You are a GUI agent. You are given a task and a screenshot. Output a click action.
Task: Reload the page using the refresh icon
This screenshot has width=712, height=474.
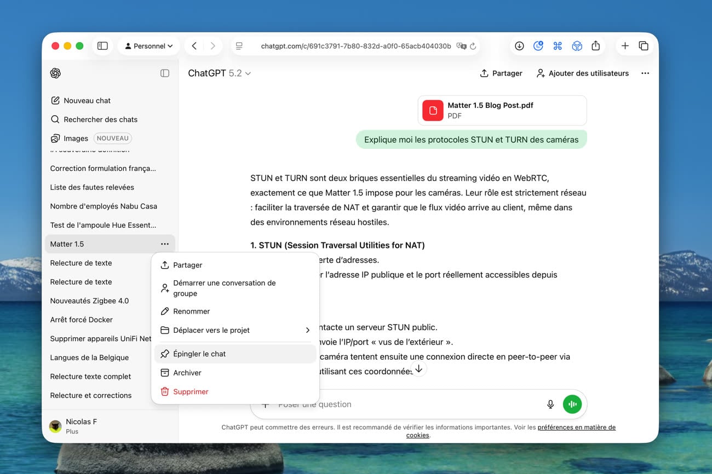[x=473, y=46]
